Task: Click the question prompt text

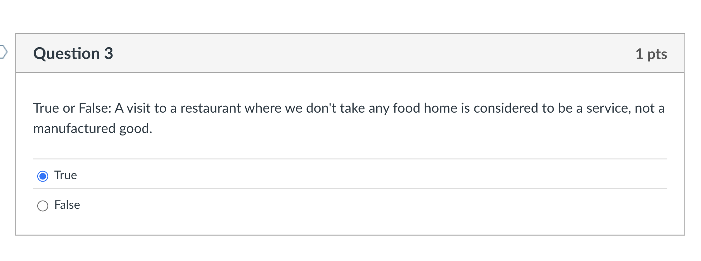Action: [251, 108]
